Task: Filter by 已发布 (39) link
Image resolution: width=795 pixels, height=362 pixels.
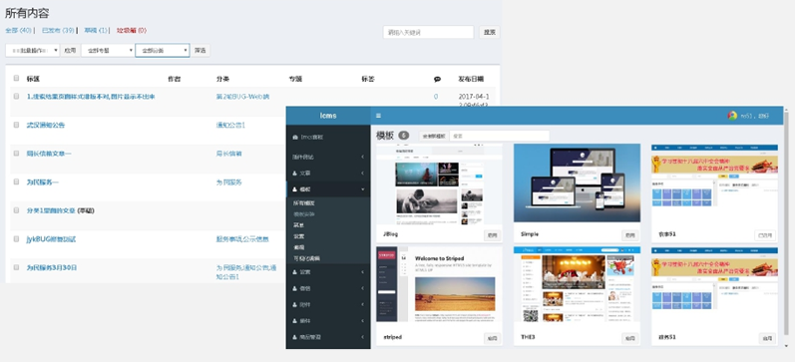Action: point(58,31)
